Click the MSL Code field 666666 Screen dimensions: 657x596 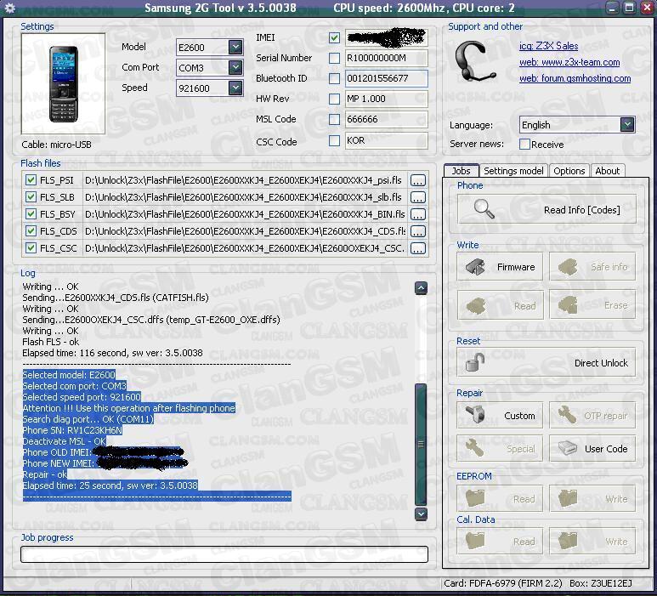386,119
